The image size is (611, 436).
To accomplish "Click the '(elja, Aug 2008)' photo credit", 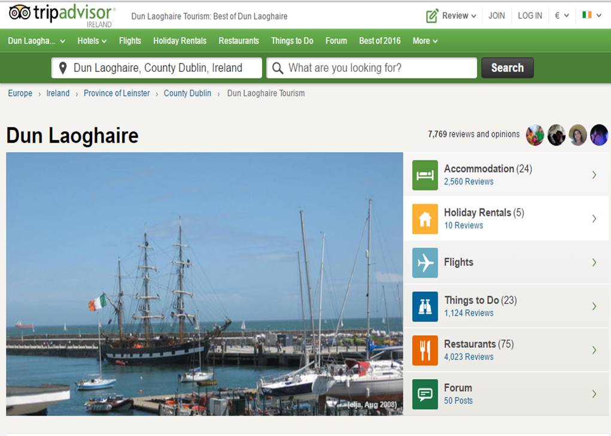I will pos(372,405).
